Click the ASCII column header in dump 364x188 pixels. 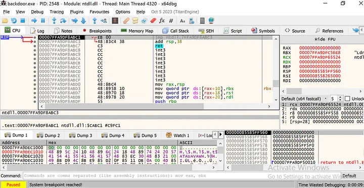pyautogui.click(x=198, y=143)
